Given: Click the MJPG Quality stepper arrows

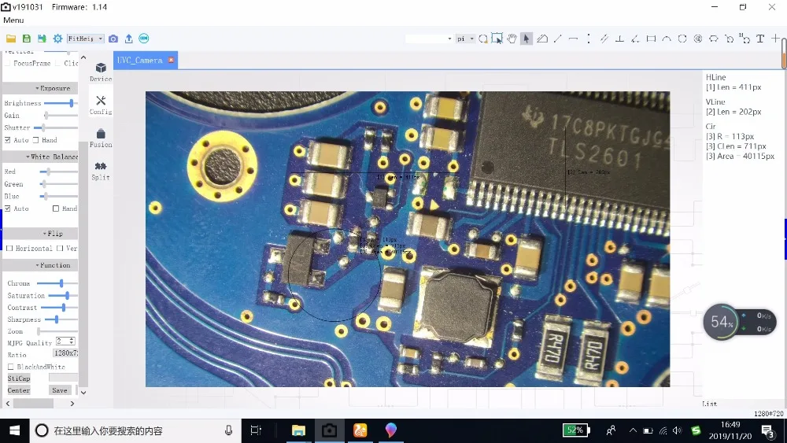Looking at the screenshot, I should click(x=72, y=341).
